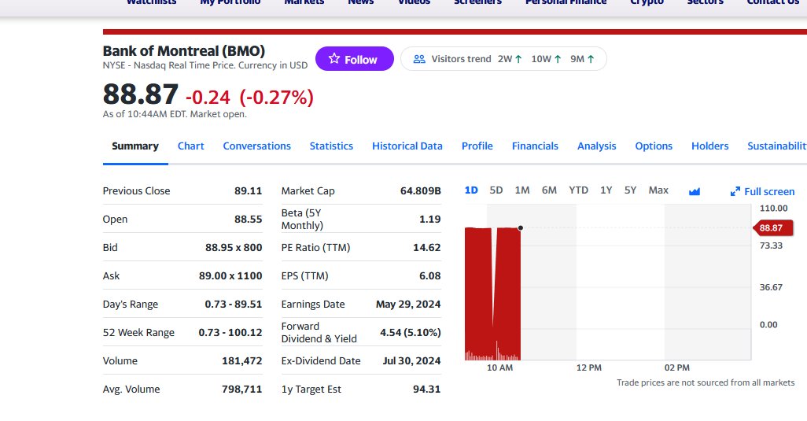Click the percent change (-0.27%)
Image resolution: width=807 pixels, height=421 pixels.
[276, 98]
